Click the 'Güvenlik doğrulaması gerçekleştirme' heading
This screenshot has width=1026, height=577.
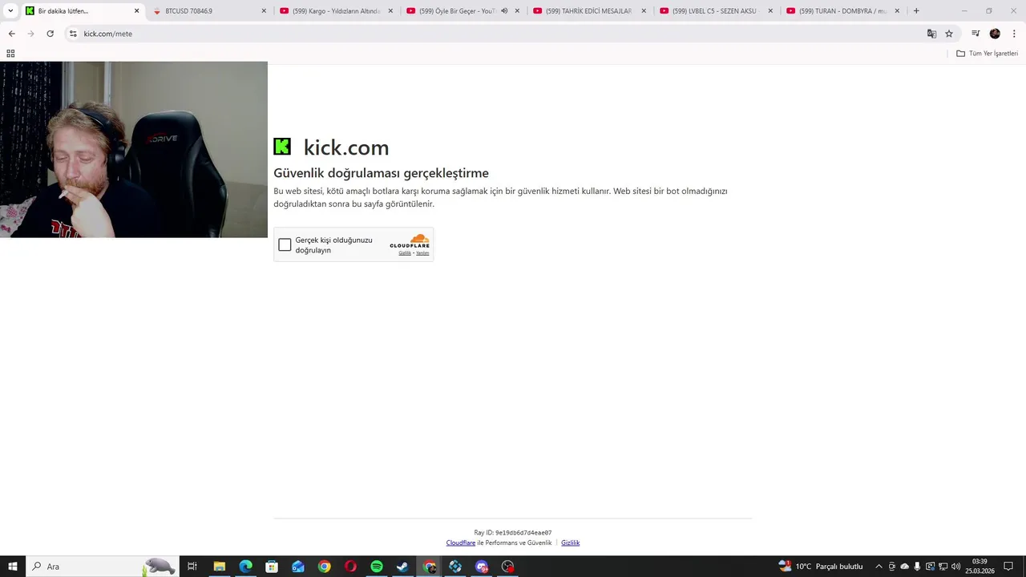pos(381,173)
